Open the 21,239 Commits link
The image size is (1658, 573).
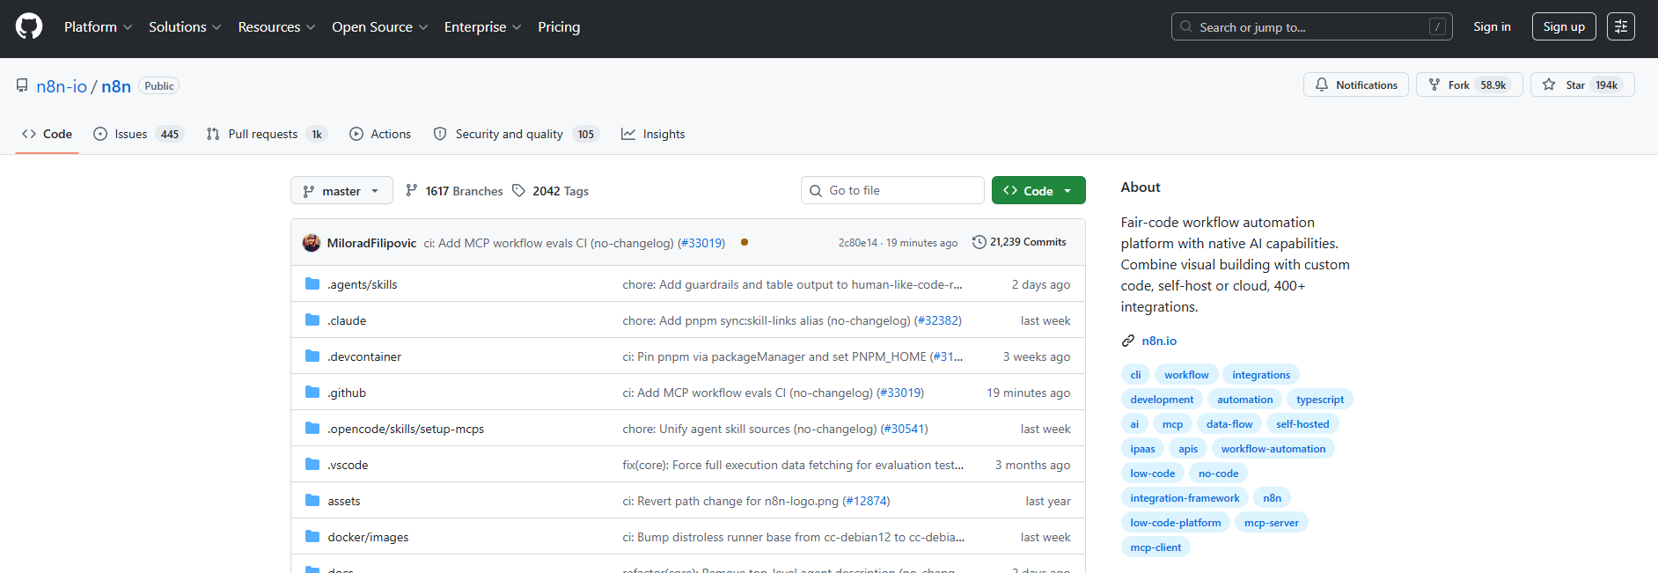tap(1019, 242)
